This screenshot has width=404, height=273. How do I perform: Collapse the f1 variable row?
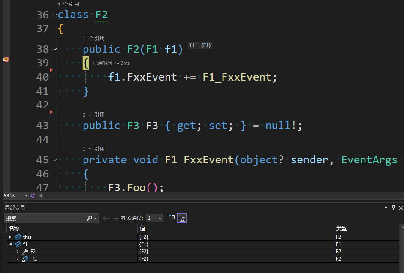click(10, 244)
